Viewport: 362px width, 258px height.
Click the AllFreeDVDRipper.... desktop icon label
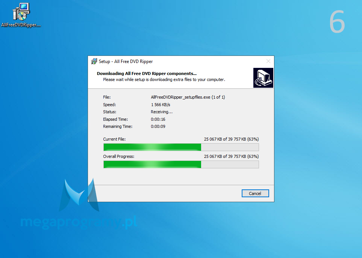coord(21,25)
